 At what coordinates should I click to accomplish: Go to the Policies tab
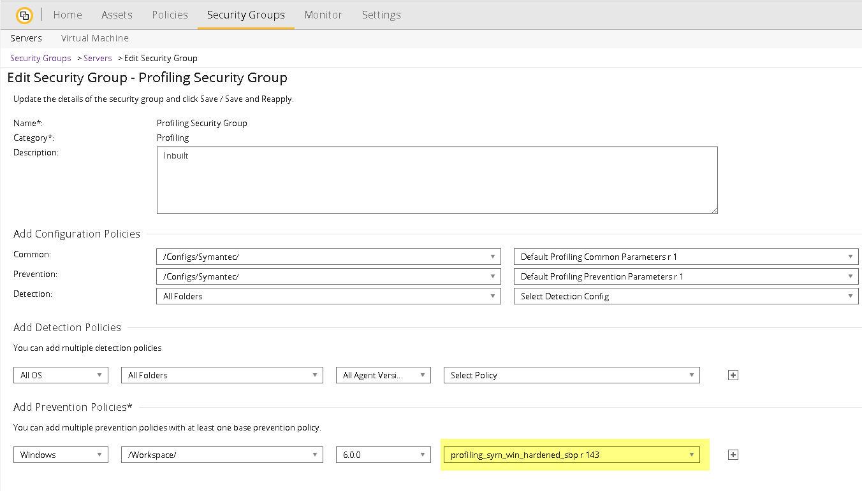point(170,15)
